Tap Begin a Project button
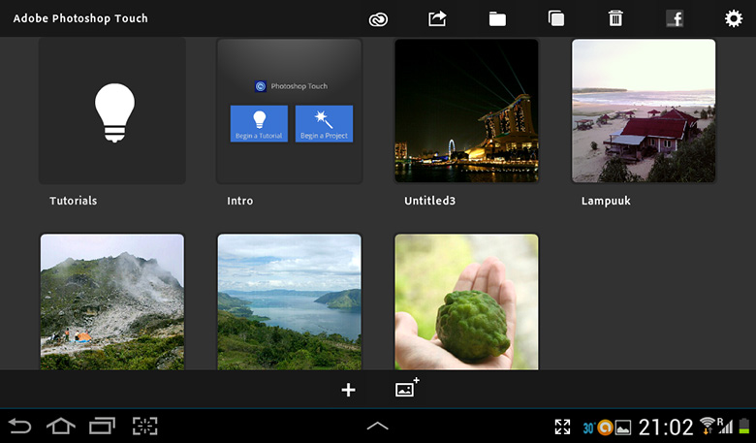 point(324,124)
